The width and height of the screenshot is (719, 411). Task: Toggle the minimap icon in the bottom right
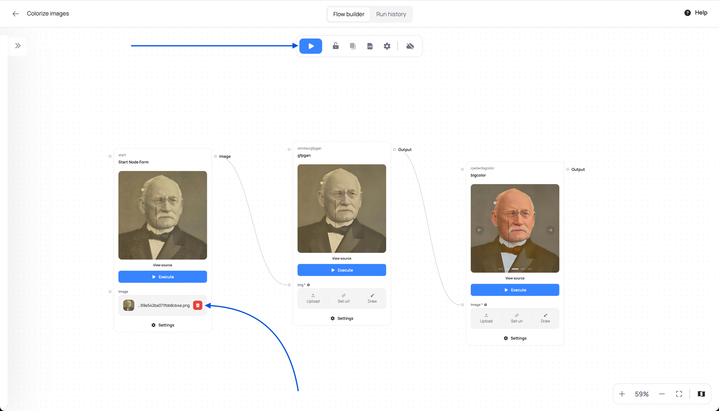coord(701,394)
